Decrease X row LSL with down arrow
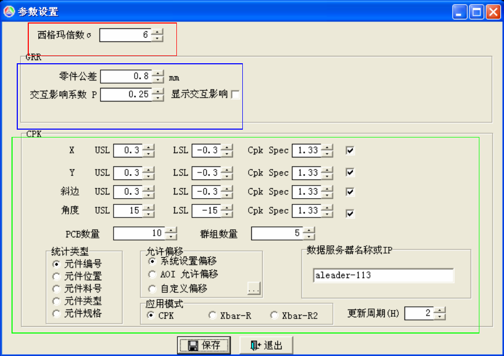 click(x=227, y=154)
